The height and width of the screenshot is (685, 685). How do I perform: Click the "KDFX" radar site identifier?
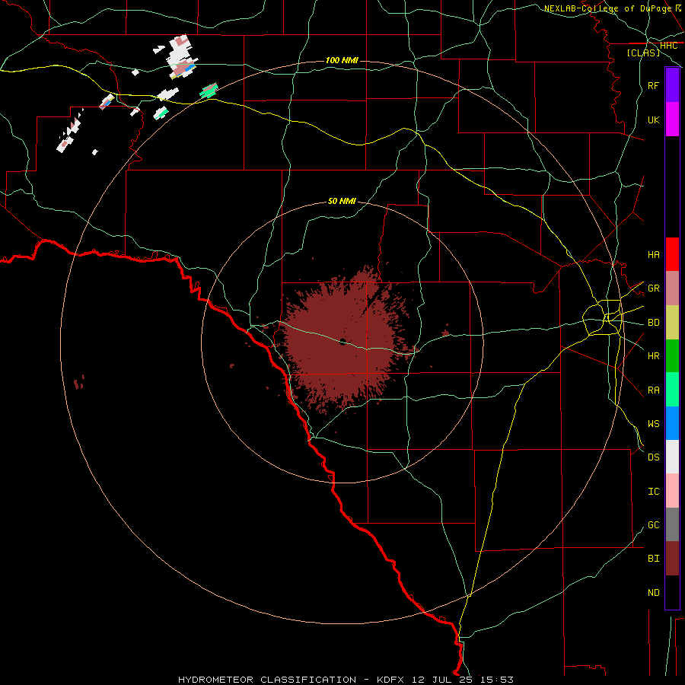tap(392, 680)
